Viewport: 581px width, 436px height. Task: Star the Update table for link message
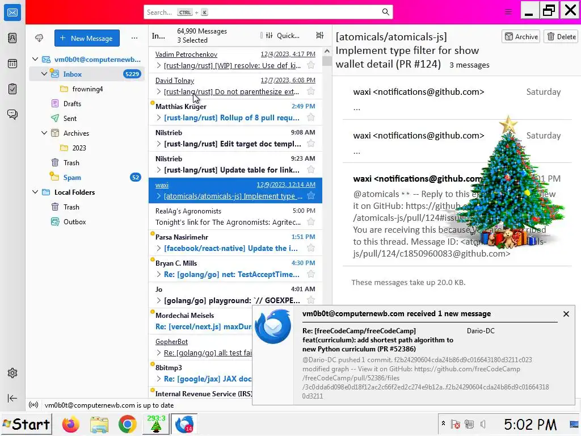click(311, 170)
